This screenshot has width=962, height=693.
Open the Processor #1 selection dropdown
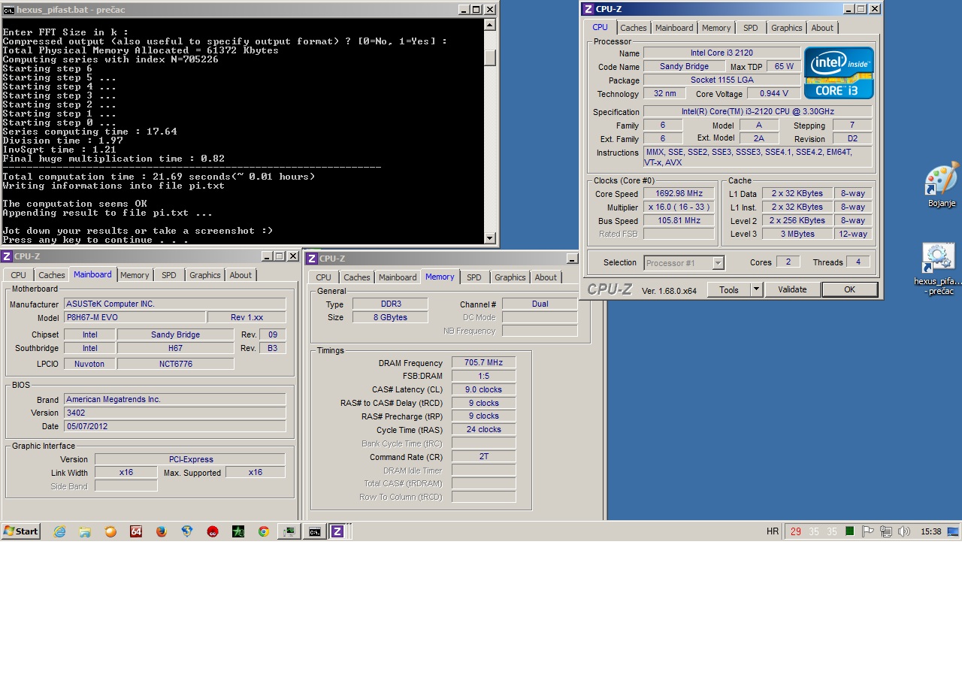click(x=684, y=262)
